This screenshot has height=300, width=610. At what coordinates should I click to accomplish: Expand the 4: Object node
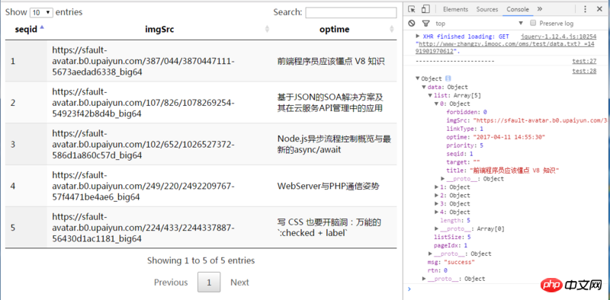(x=436, y=212)
